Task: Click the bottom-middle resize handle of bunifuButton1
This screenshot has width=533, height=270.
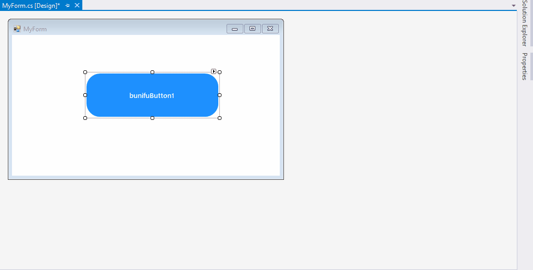Action: click(152, 118)
